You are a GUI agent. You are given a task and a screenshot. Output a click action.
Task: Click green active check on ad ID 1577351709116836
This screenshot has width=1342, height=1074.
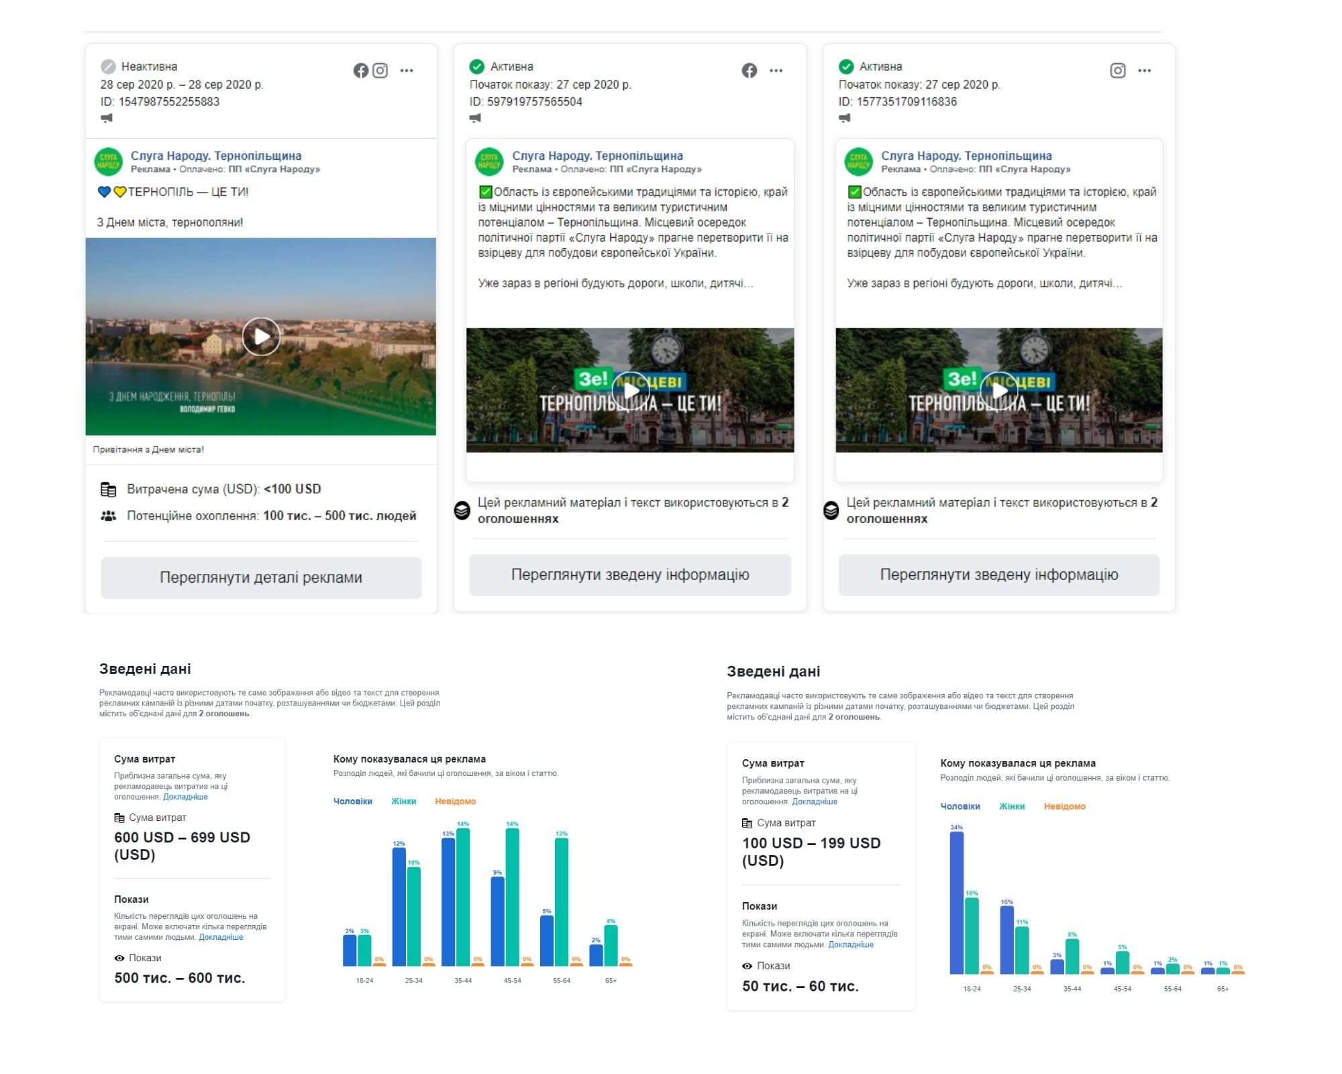click(846, 66)
